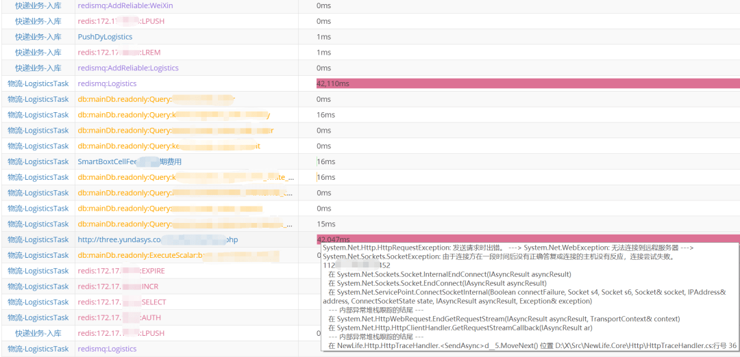Click 物流-LogisticsTask link in the redis EXPIRE row

click(x=38, y=271)
